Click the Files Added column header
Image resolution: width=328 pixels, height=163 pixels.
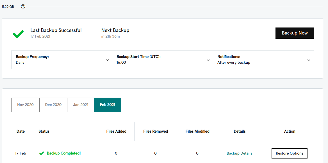[x=116, y=132]
